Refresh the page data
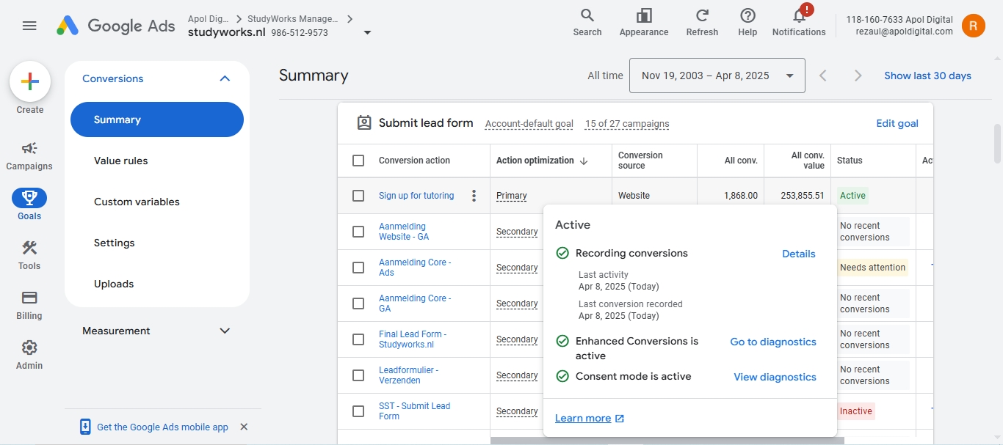This screenshot has width=1003, height=445. 702,22
